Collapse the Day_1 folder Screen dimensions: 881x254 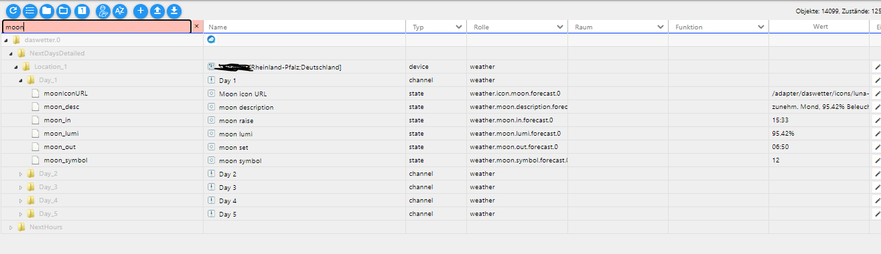click(x=21, y=80)
